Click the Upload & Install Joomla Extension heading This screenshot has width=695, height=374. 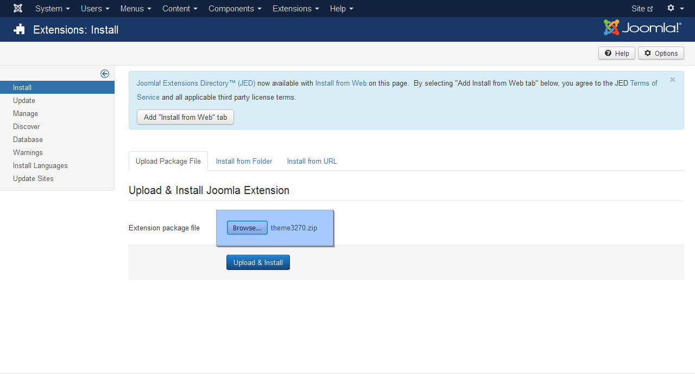(x=209, y=190)
